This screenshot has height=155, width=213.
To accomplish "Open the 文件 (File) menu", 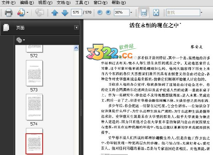I will (x=9, y=2).
